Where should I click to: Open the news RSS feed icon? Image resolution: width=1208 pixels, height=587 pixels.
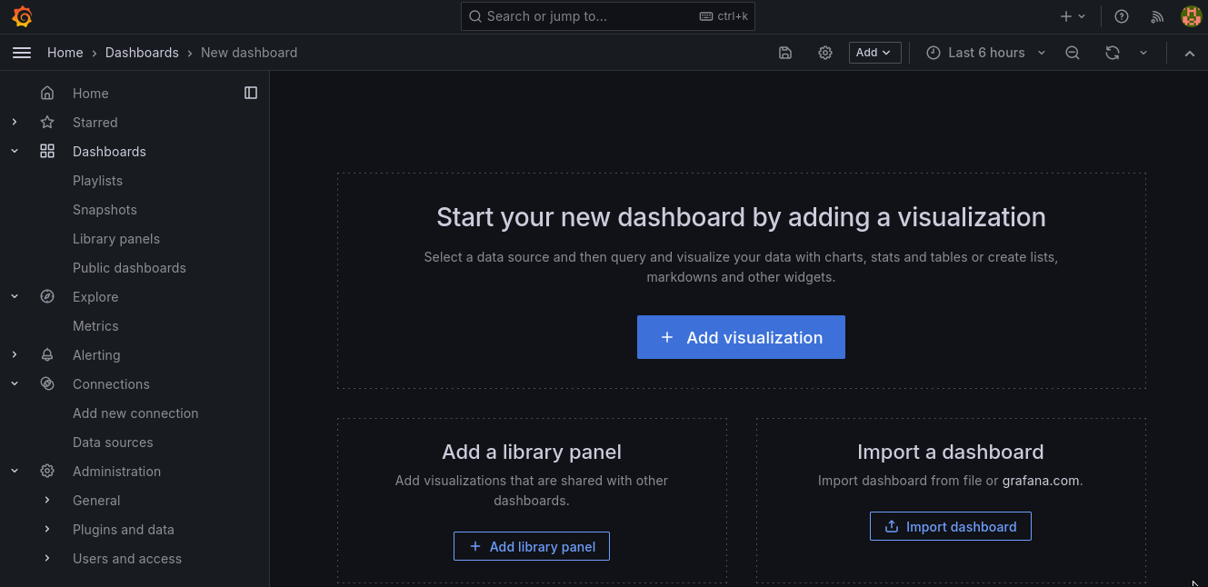pyautogui.click(x=1157, y=16)
